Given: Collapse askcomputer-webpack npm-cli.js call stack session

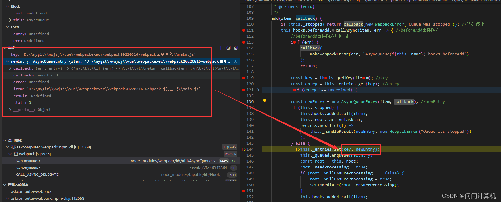Looking at the screenshot, I should (x=8, y=147).
